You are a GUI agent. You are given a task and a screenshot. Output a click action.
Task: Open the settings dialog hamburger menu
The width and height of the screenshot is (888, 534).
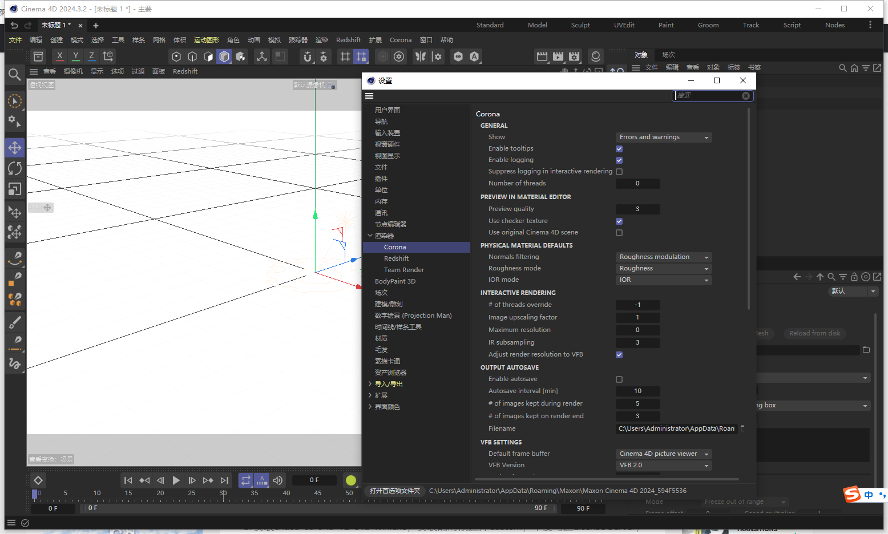click(x=369, y=96)
